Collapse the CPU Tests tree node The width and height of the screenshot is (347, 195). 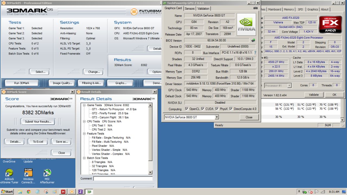[84, 121]
